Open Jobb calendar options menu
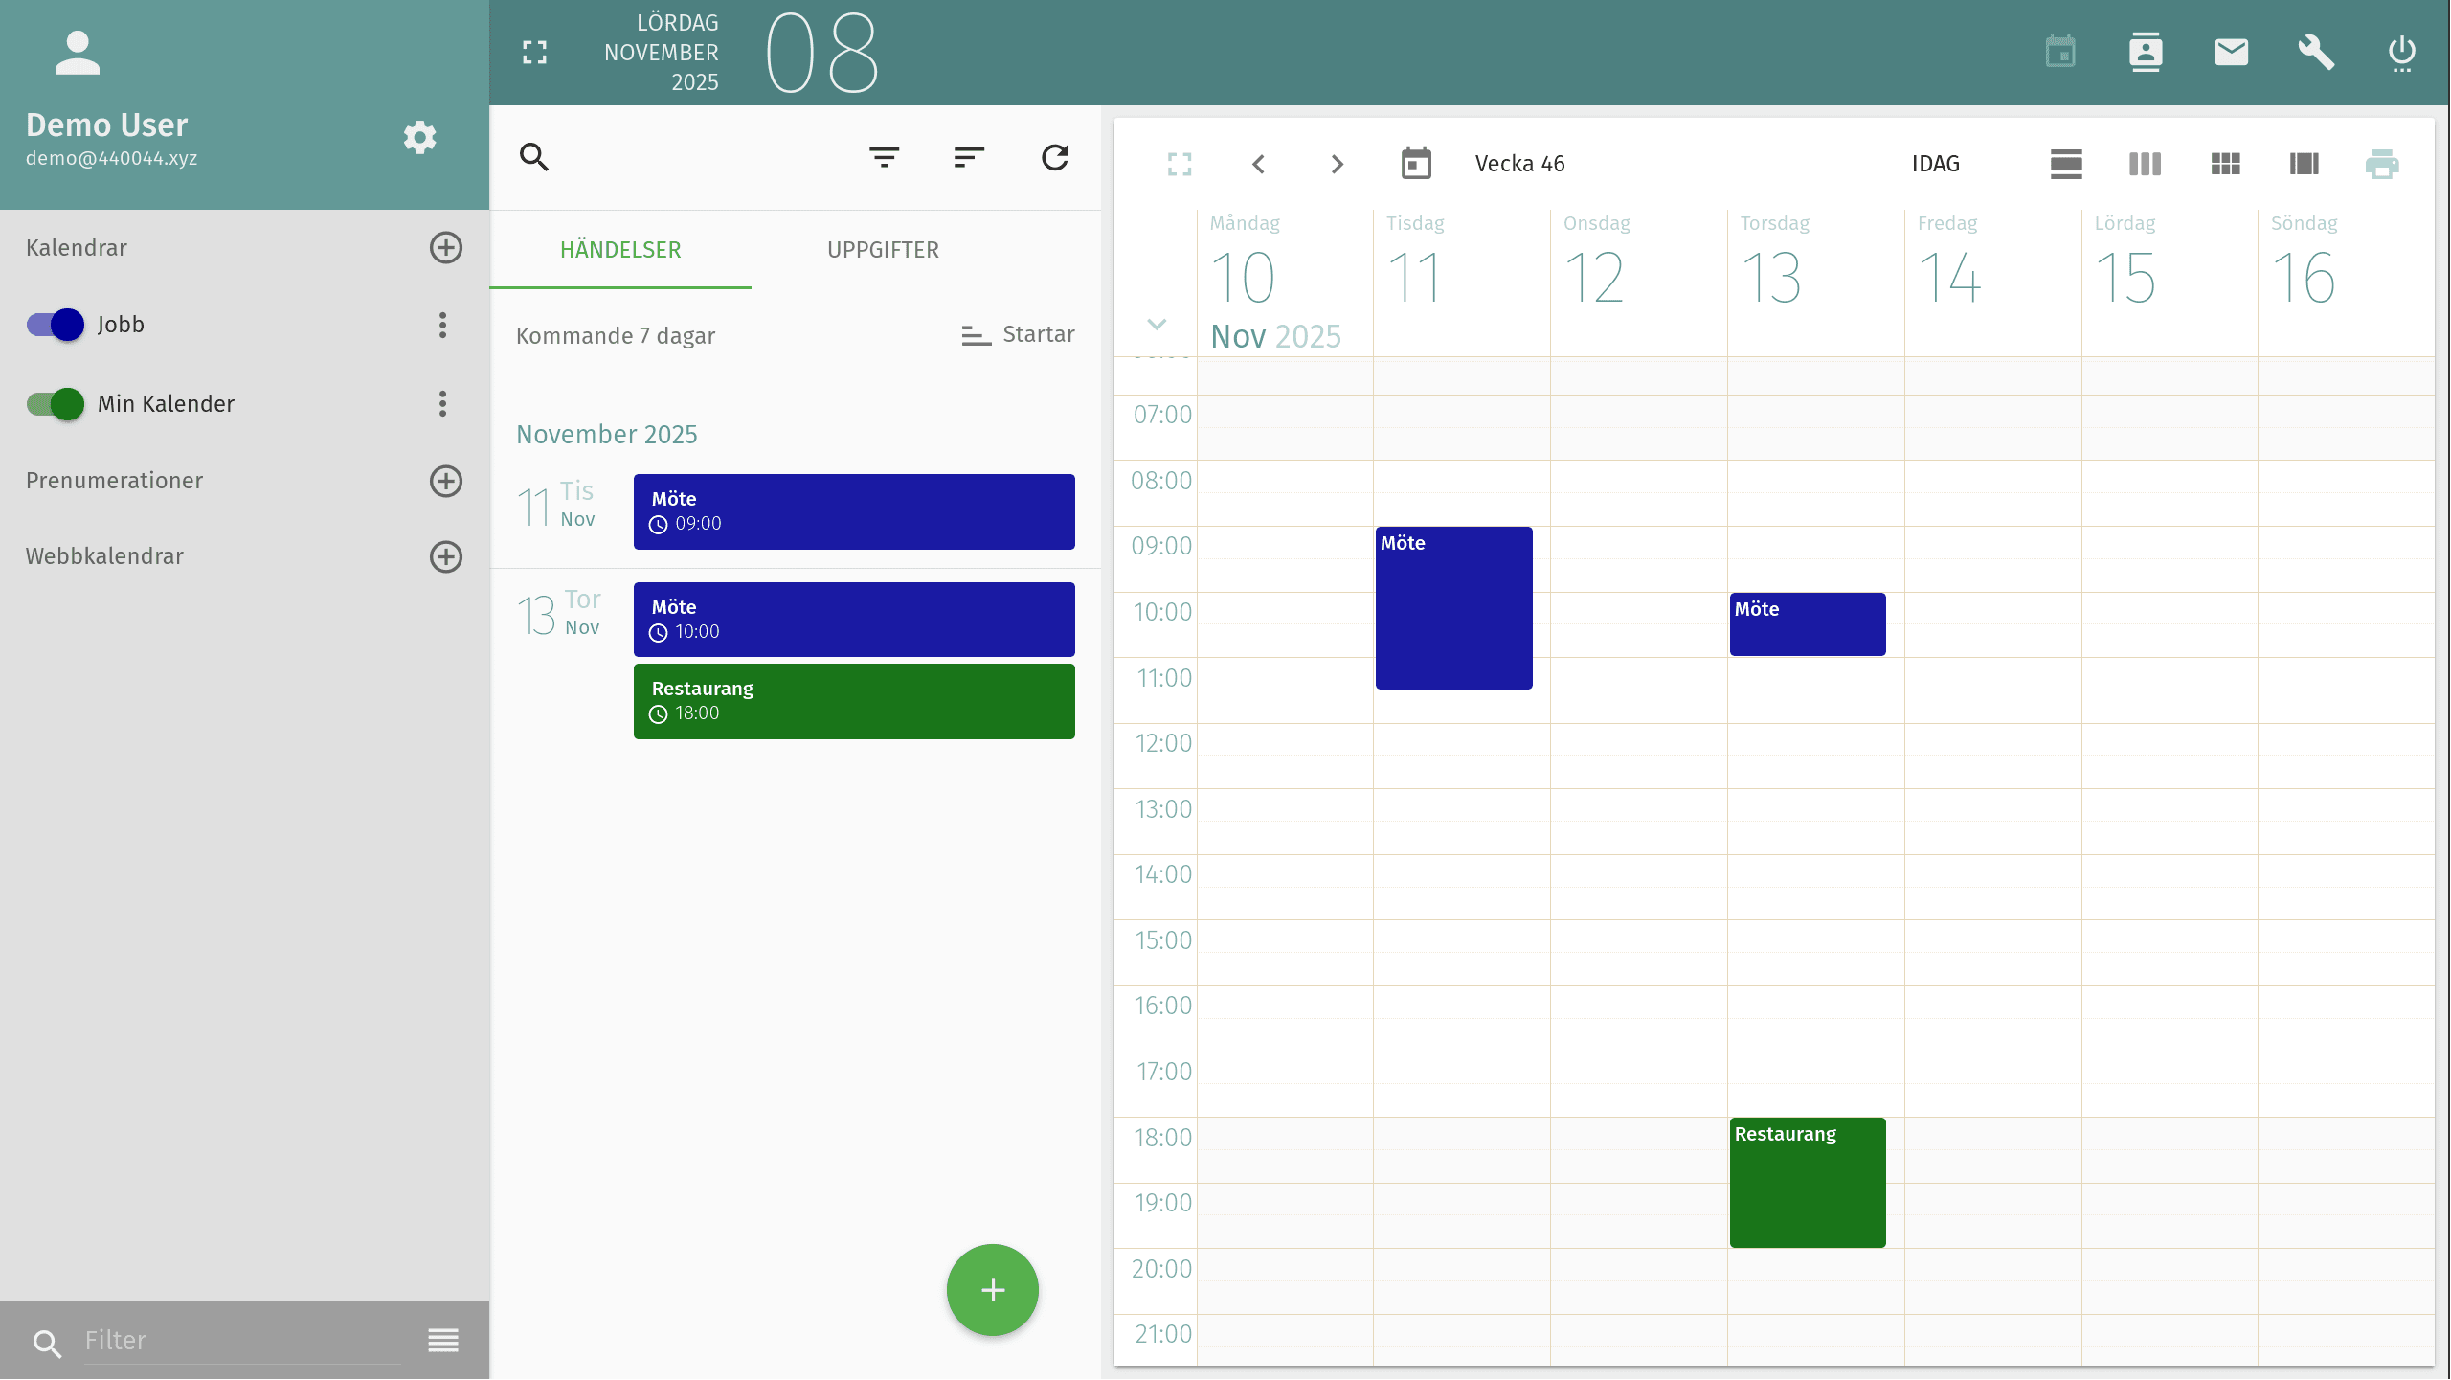 (x=442, y=325)
